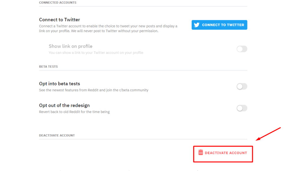This screenshot has height=171, width=302.
Task: Select the Connect to Twitter heading
Action: click(60, 20)
